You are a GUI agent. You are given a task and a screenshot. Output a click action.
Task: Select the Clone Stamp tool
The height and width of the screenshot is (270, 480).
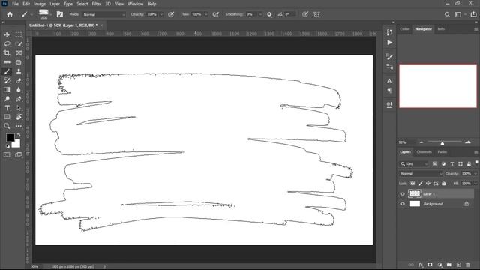point(19,71)
